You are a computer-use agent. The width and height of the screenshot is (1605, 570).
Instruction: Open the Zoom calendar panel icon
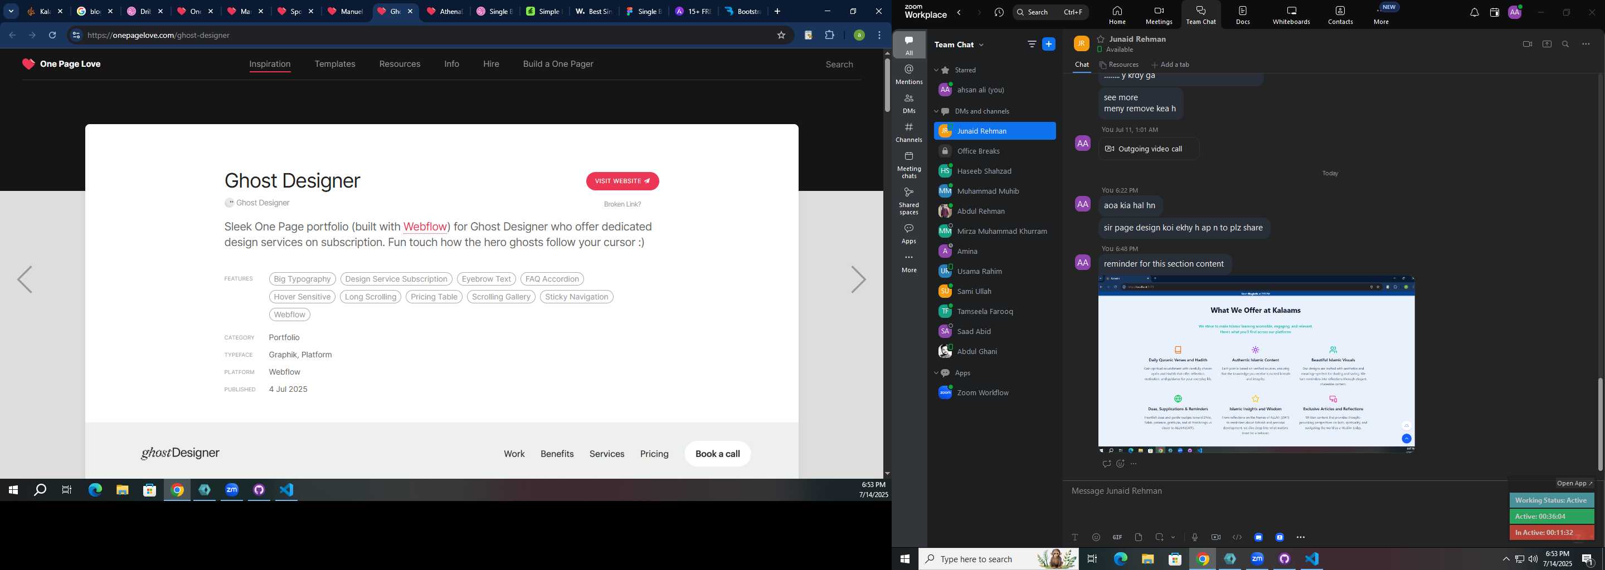1494,12
